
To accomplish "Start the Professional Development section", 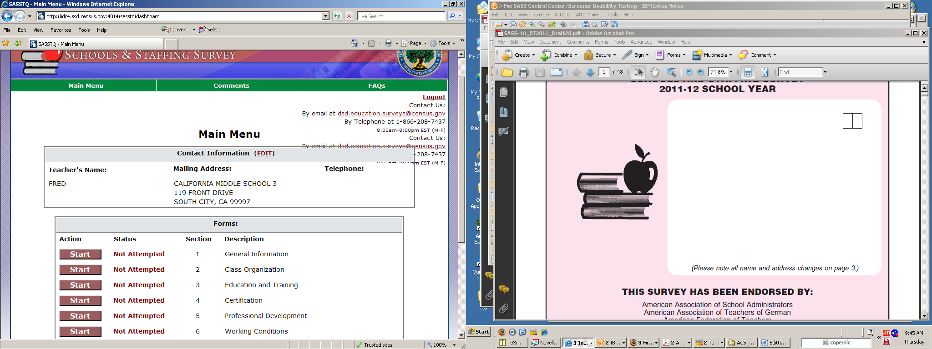I will coord(80,316).
